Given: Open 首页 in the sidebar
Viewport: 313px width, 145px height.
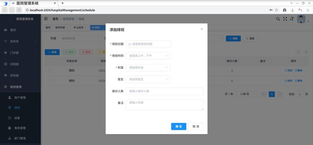Looking at the screenshot, I should tap(20, 30).
